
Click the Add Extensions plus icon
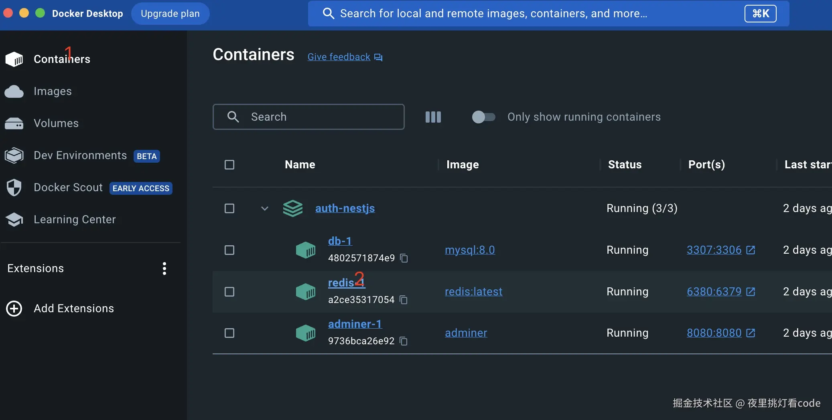pos(14,309)
